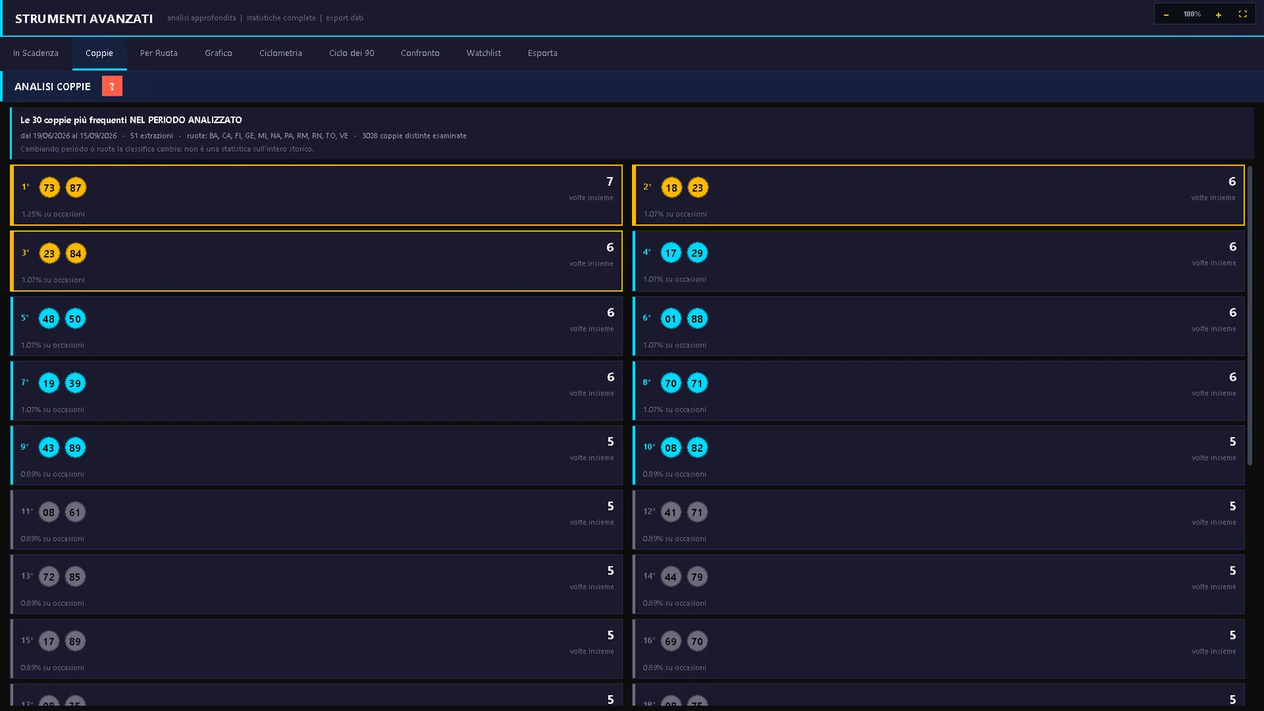Screen dimensions: 1264x711
Task: Select ball 88 in 6th ranked pair
Action: click(x=697, y=319)
